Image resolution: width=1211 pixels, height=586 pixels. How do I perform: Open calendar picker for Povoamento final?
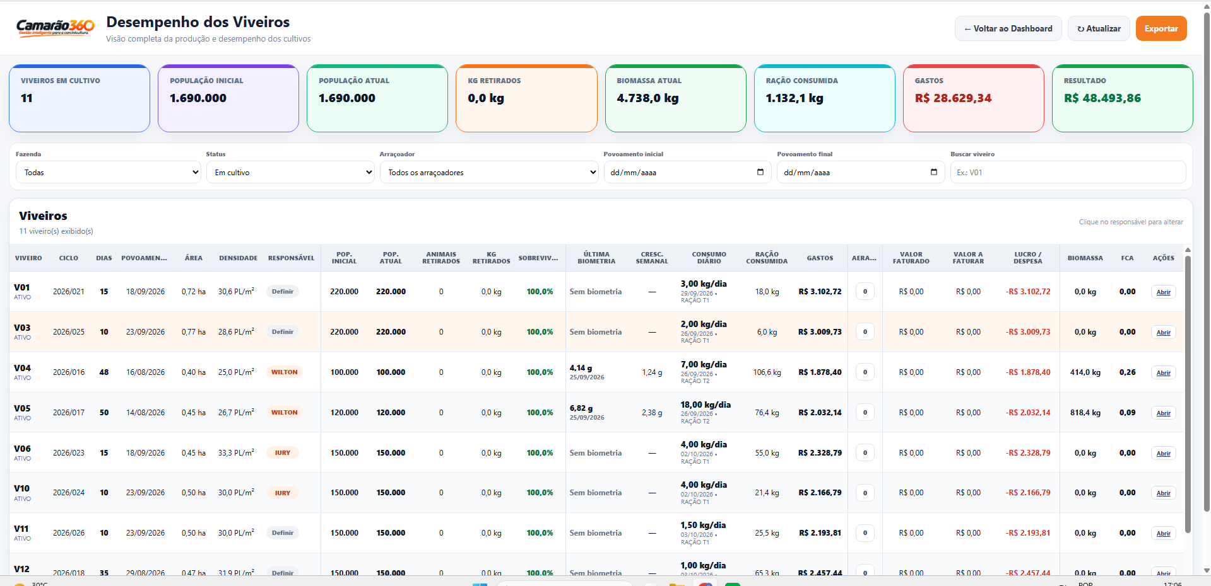point(933,172)
